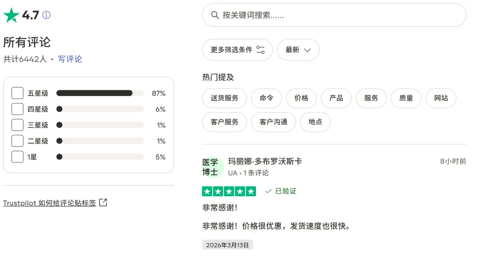The image size is (480, 256).
Task: Filter reviews by the 价格 chip
Action: coord(301,98)
